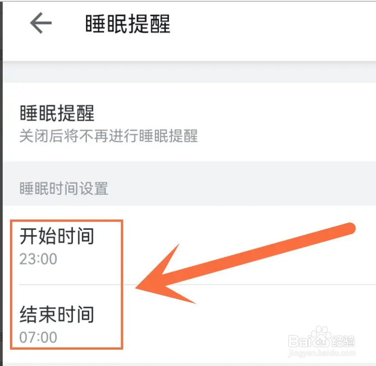The image size is (376, 366).
Task: Click the 'Bai' letters in the watermark logo
Action: [299, 341]
